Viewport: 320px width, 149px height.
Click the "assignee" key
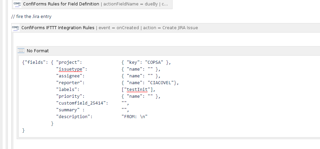pos(69,76)
